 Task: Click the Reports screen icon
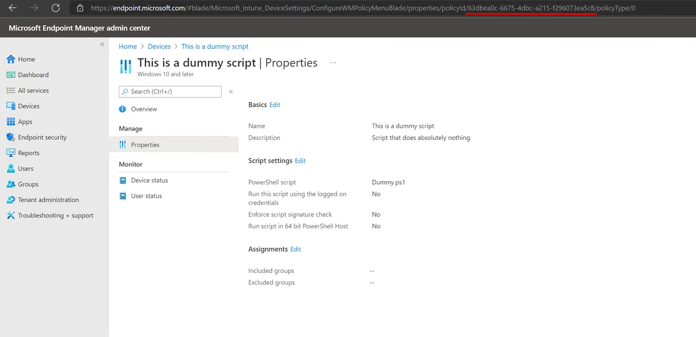tap(11, 153)
